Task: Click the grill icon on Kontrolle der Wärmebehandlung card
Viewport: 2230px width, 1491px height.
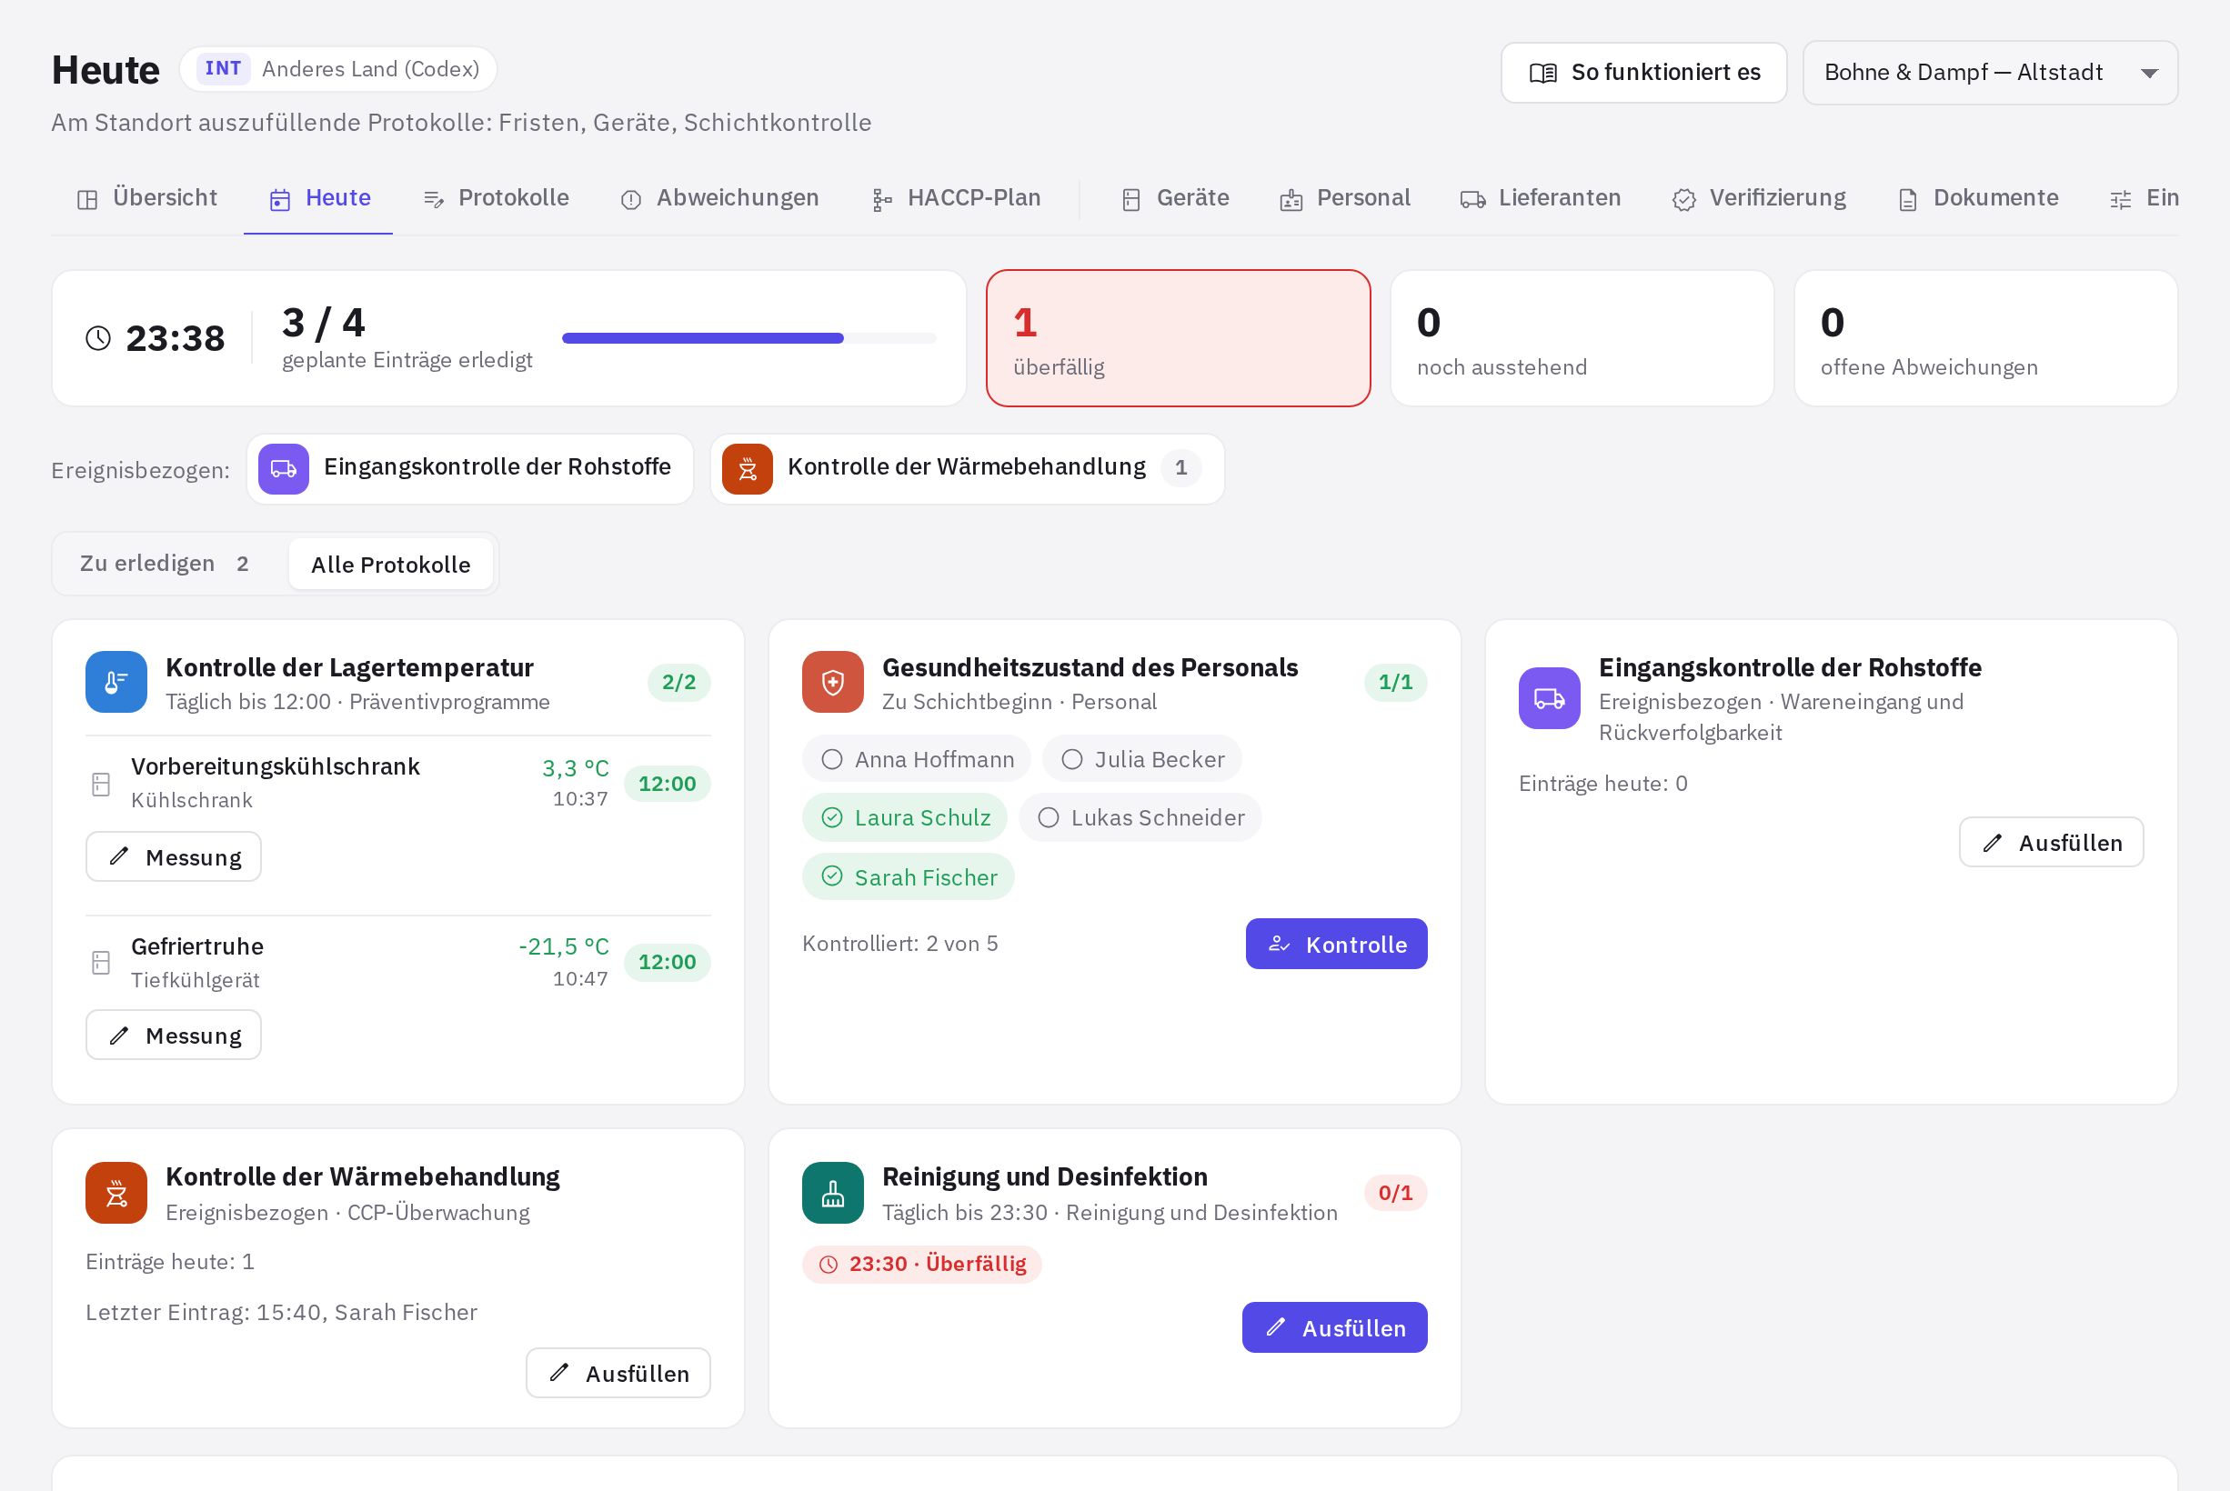Action: [x=116, y=1193]
